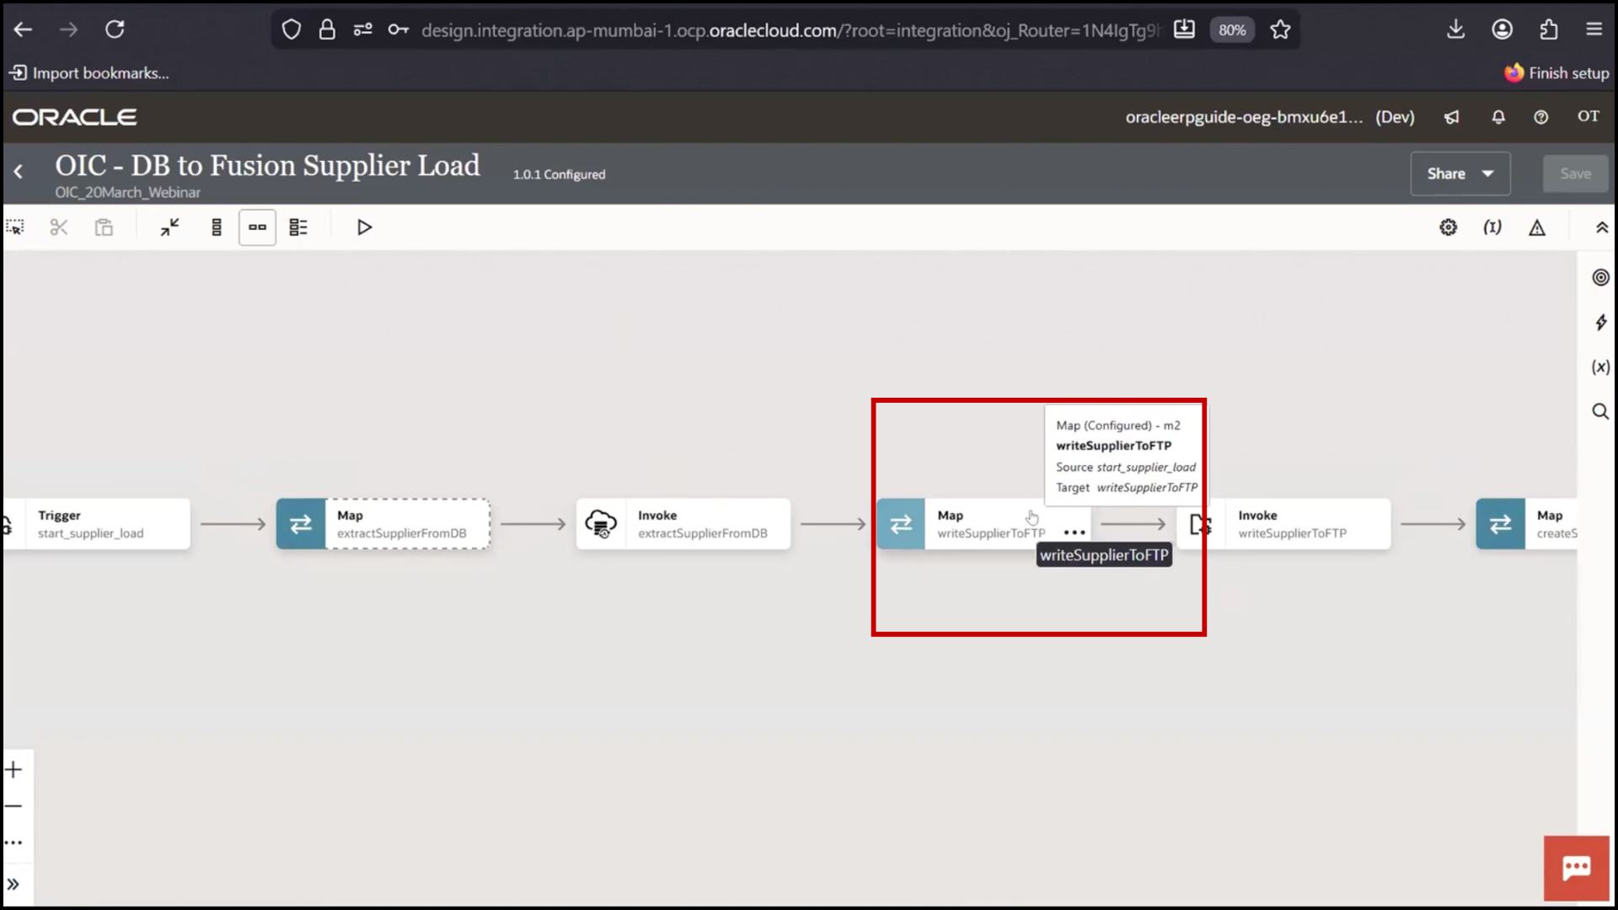The image size is (1618, 910).
Task: Open the announcements megaphone icon
Action: click(x=1451, y=117)
